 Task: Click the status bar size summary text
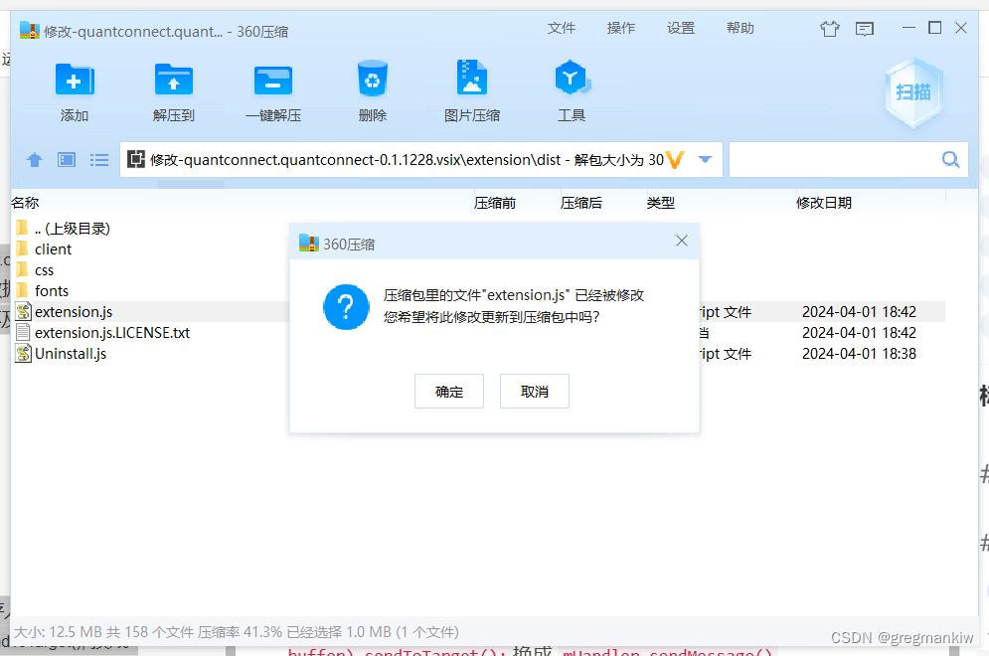point(236,632)
